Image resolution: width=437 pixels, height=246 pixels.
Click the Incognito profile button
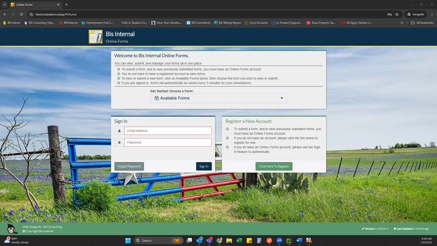[415, 14]
